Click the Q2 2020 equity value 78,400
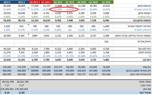The width and height of the screenshot is (152, 95). [106, 67]
